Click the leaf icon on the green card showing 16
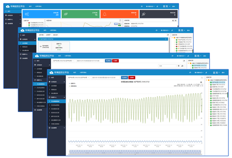This screenshot has width=232, height=158. (x=66, y=14)
